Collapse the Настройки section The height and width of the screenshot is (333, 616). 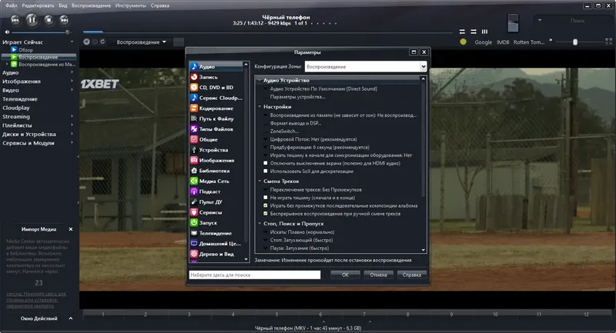[259, 107]
